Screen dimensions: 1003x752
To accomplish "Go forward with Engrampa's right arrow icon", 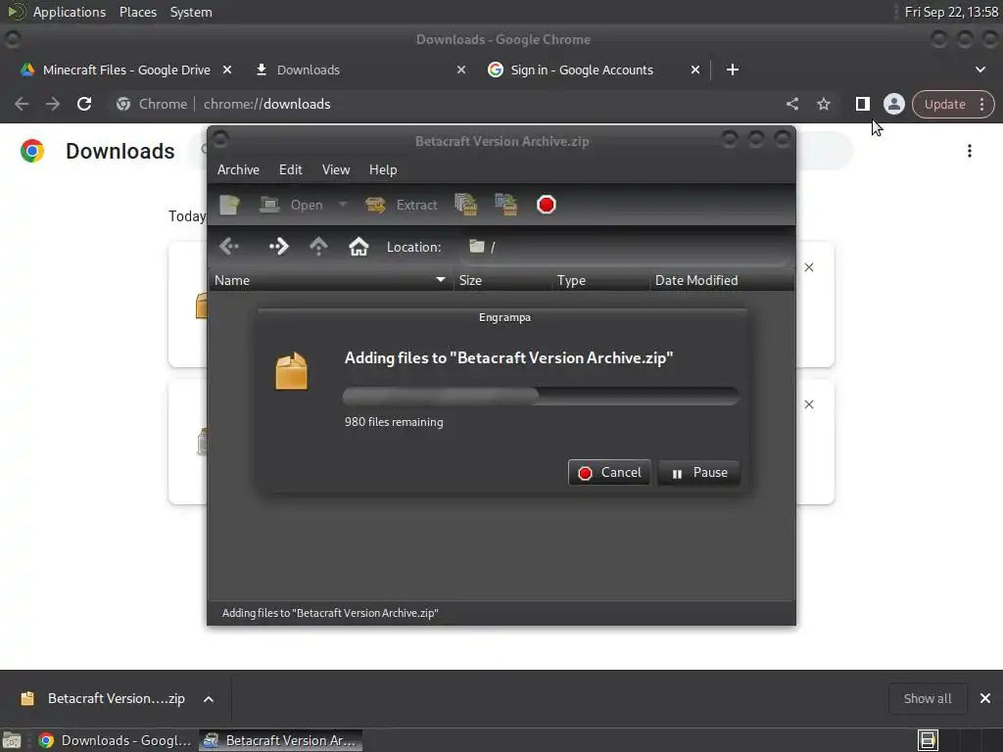I will (278, 246).
